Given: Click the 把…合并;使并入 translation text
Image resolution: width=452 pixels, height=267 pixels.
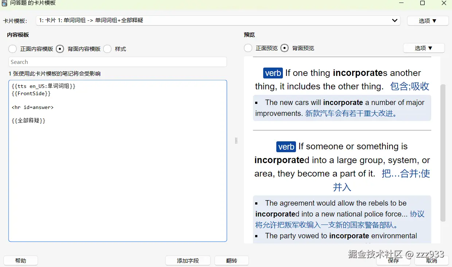Looking at the screenshot, I should click(x=382, y=180).
